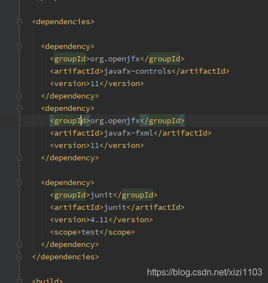
Task: Place cursor in "javafx-fxml" artifactId value
Action: [128, 133]
